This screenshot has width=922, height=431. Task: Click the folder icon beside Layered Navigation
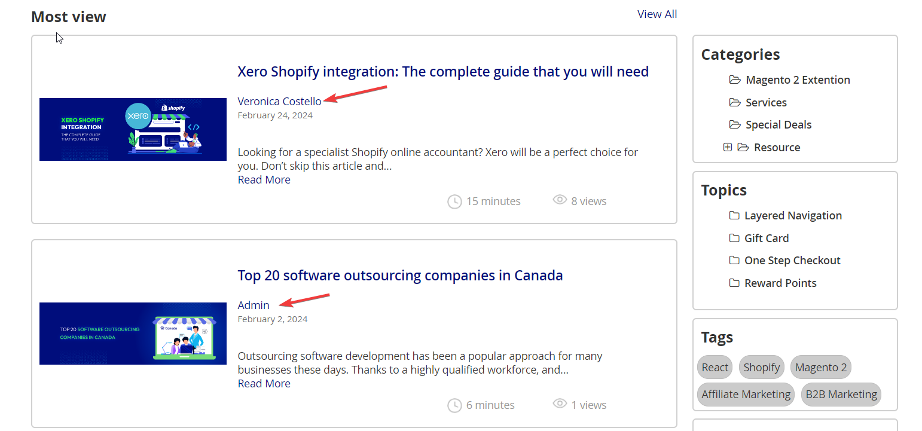734,216
